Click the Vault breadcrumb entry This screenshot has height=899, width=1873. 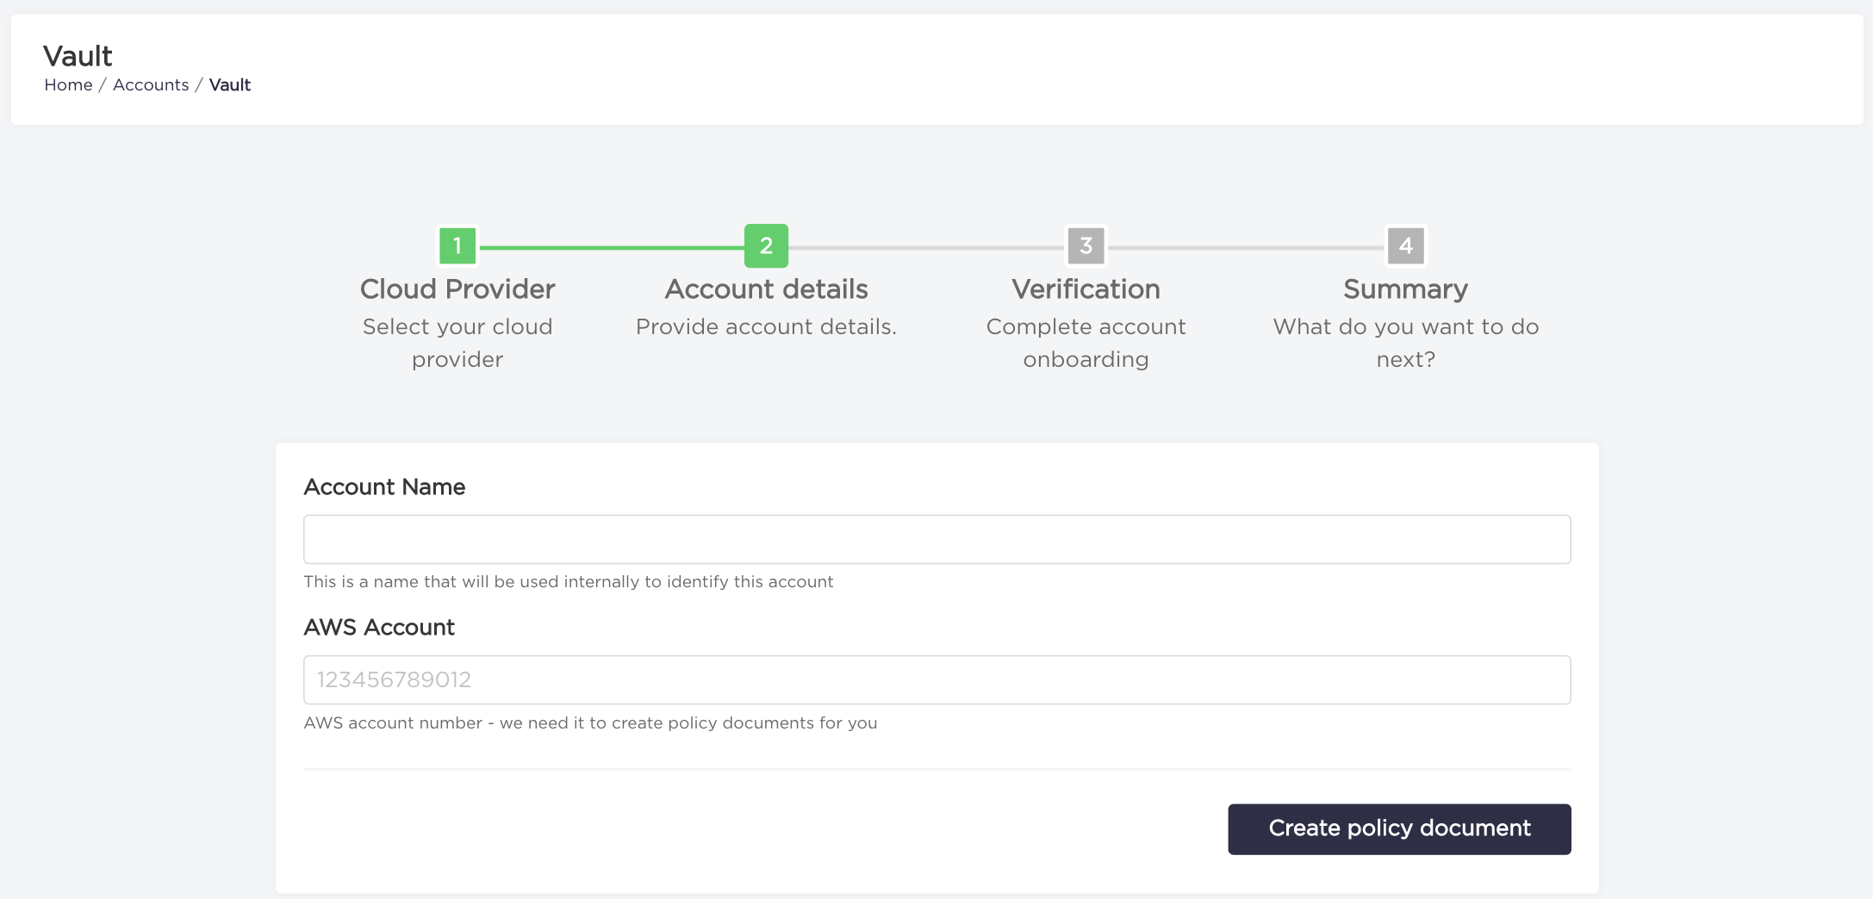[229, 84]
